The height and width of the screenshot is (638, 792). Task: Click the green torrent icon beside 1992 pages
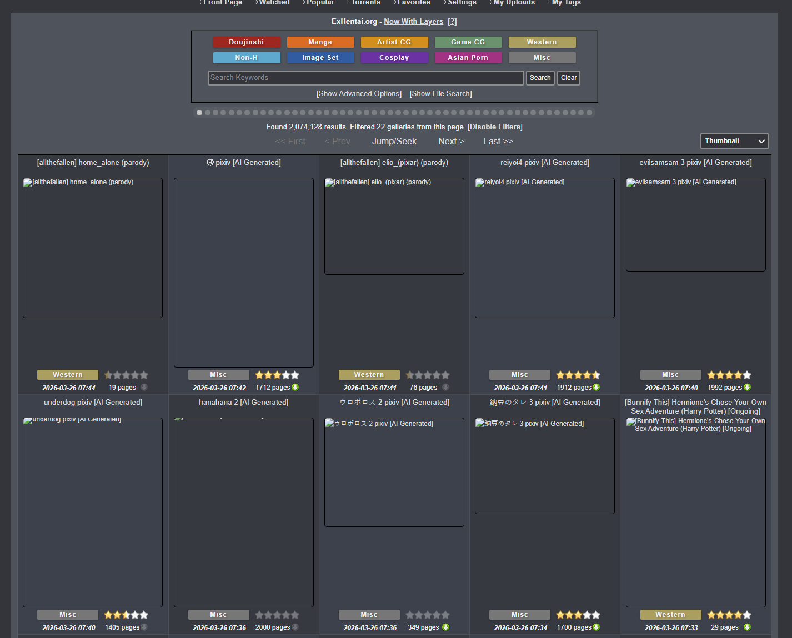tap(748, 388)
